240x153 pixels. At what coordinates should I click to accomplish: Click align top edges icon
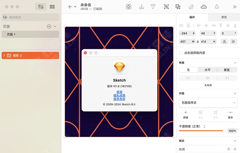[x=221, y=25]
